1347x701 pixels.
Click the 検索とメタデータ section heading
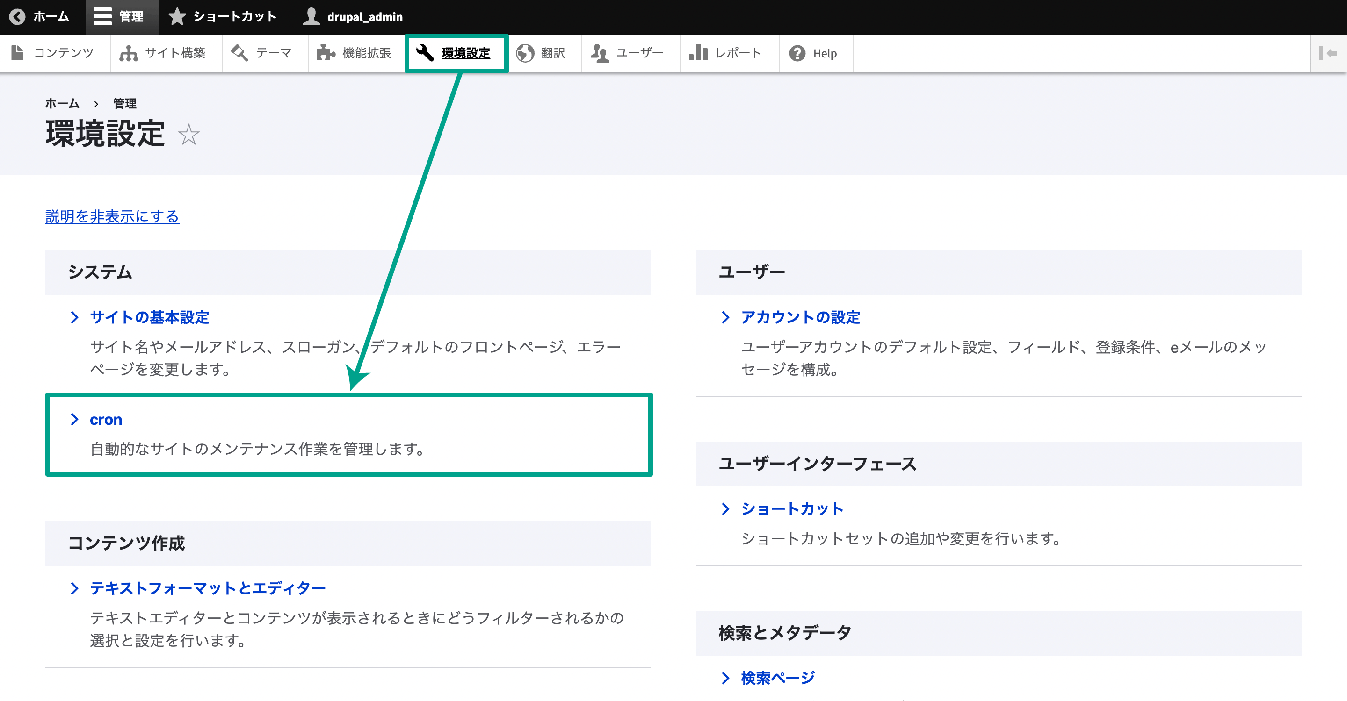[785, 633]
